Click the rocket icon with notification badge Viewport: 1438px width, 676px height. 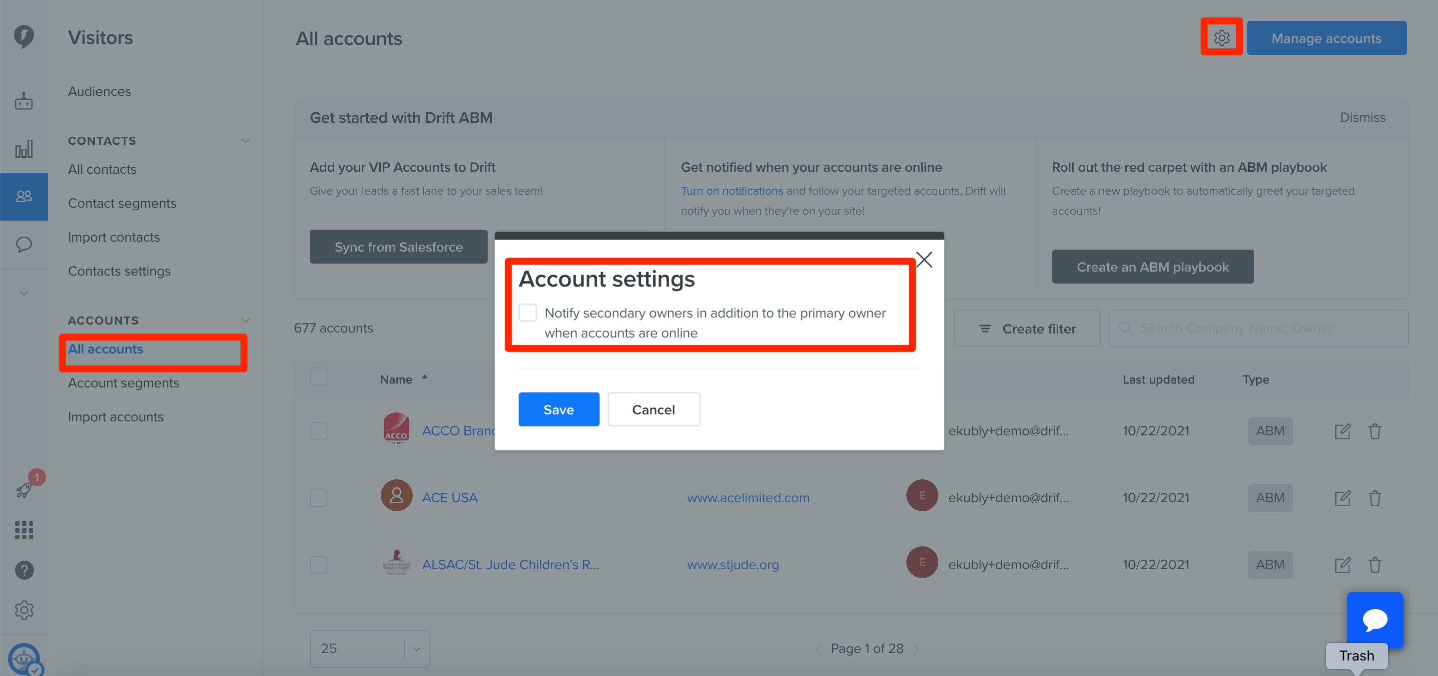click(x=23, y=490)
